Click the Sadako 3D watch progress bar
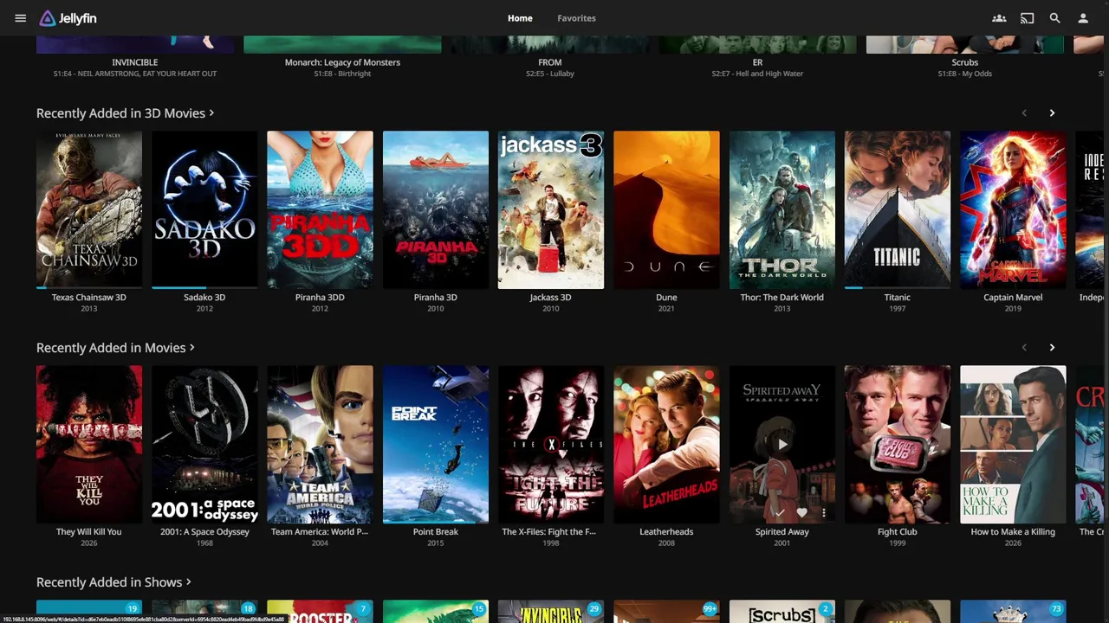 (x=204, y=287)
